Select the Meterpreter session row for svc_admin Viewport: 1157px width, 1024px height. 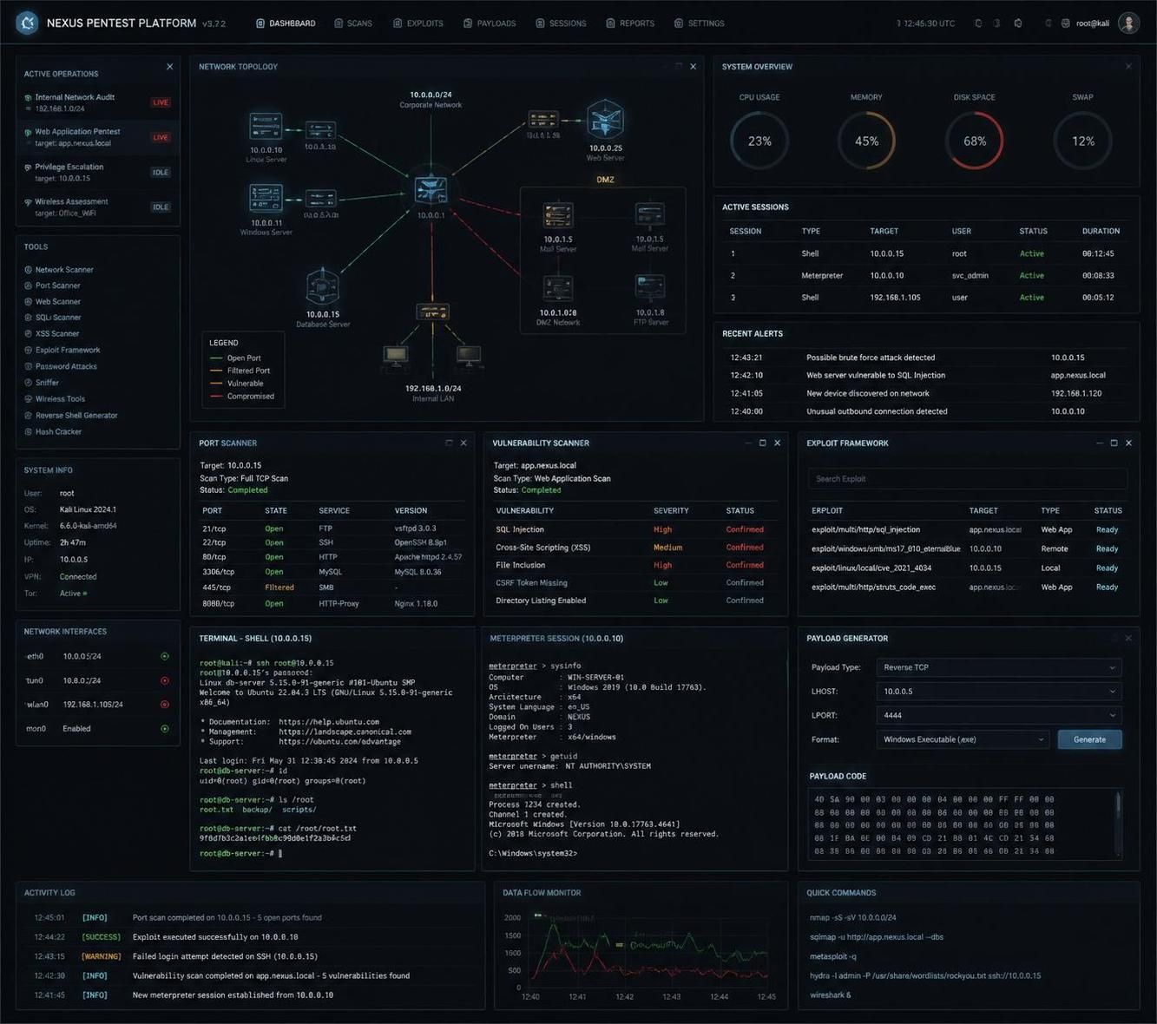click(925, 275)
